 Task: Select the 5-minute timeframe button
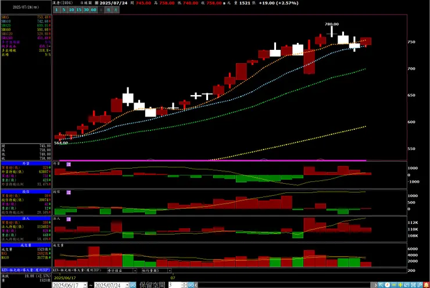(x=63, y=10)
